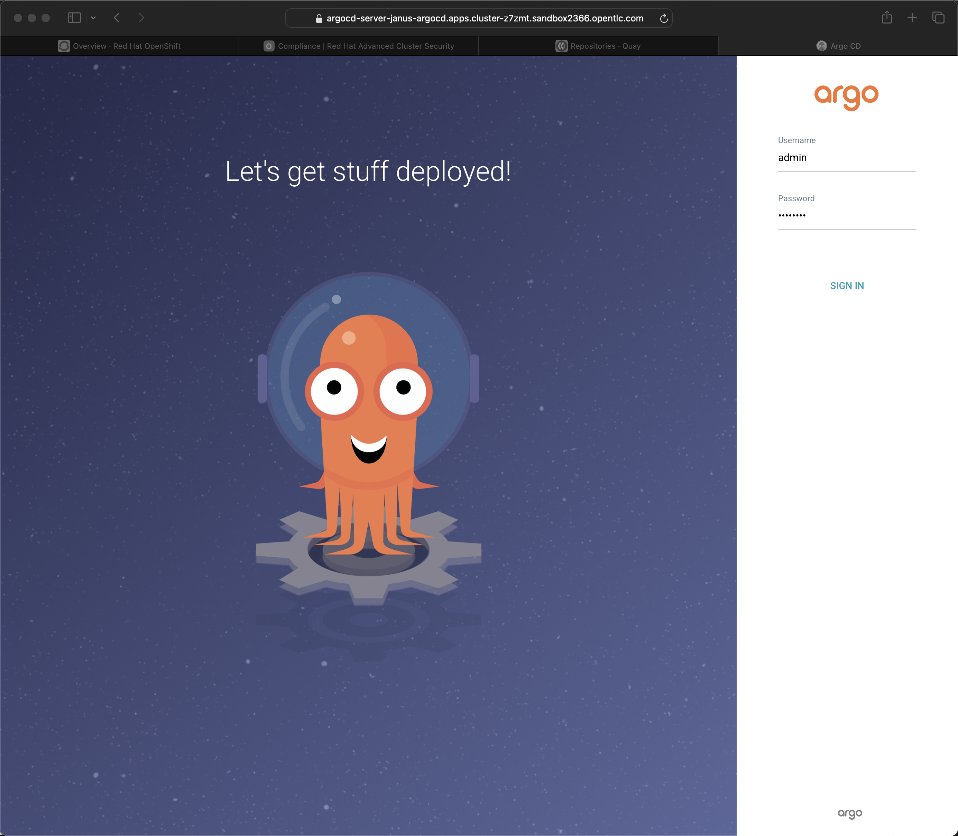
Task: Click the orange argo logo
Action: point(846,97)
